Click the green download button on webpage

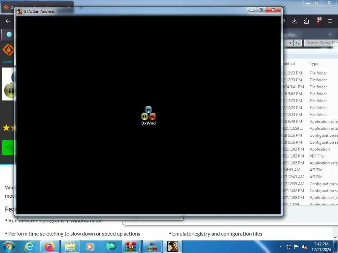[8, 148]
